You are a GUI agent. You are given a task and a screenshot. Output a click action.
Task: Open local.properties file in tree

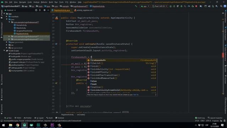(21, 71)
